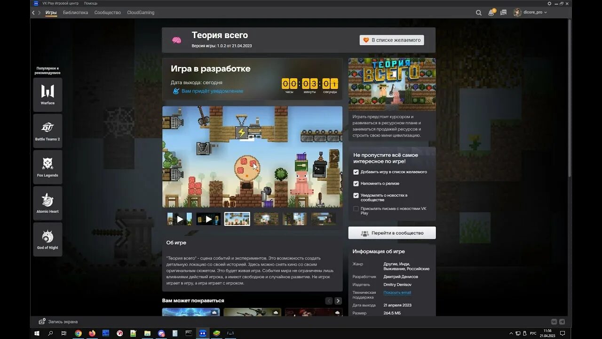The image size is (602, 339).
Task: Switch to CloudGaming tab
Action: 141,13
